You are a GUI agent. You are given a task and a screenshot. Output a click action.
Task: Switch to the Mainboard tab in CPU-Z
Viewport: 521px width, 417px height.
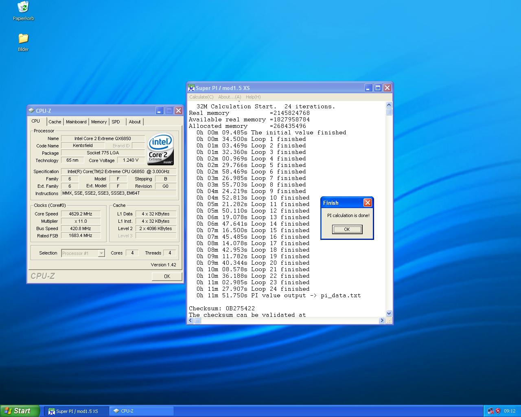[x=76, y=122]
